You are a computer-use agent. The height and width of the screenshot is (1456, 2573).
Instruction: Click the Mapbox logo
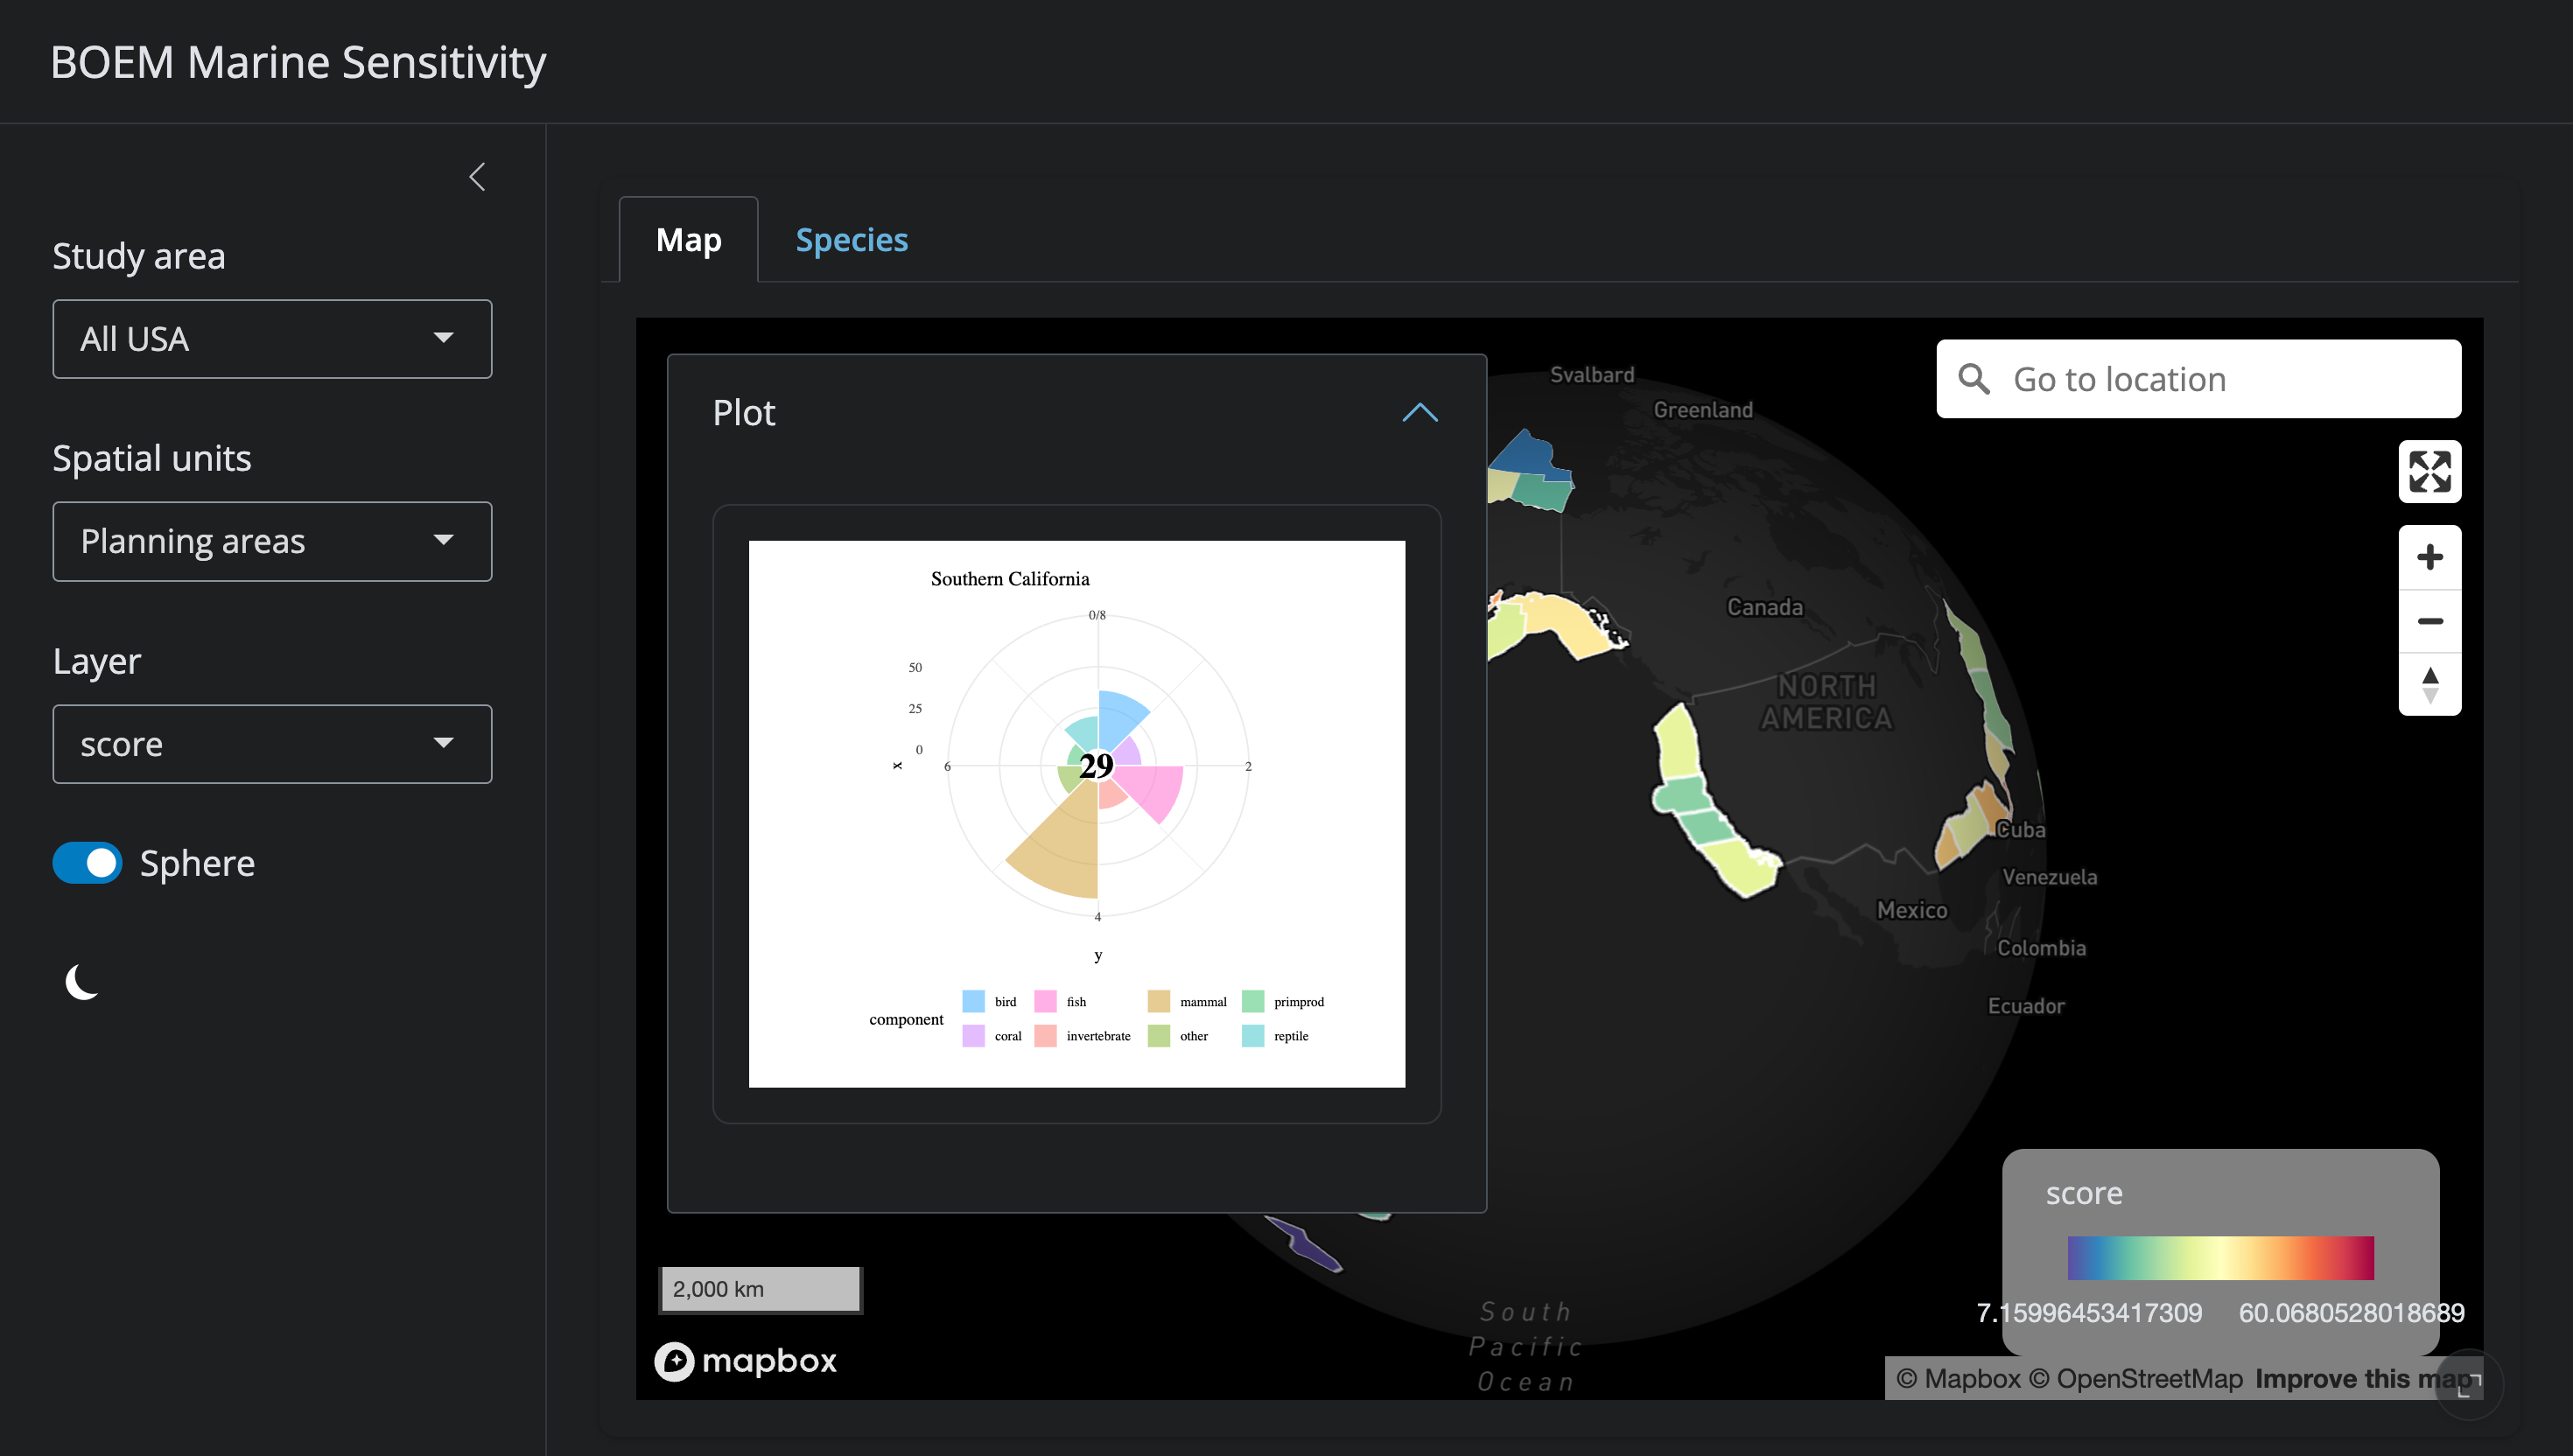pos(746,1361)
